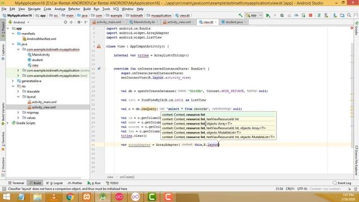Collapse the res folder
Image resolution: width=359 pixels, height=202 pixels.
13,86
